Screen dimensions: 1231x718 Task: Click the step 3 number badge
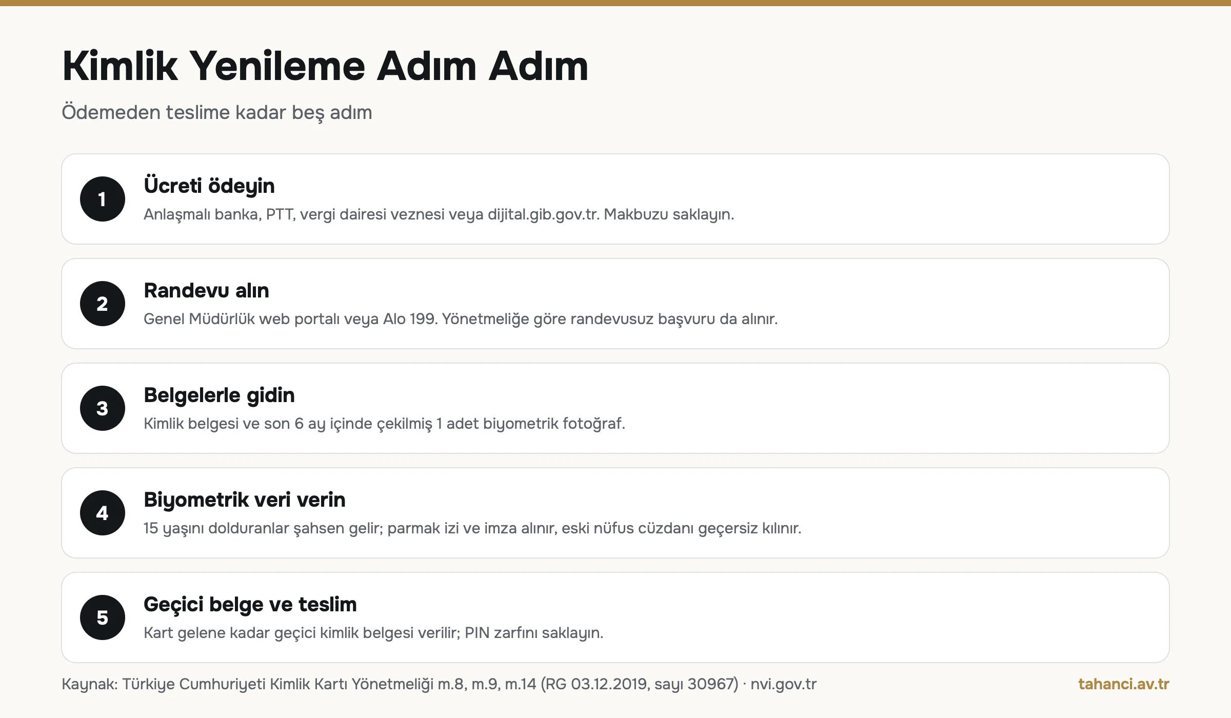coord(103,408)
